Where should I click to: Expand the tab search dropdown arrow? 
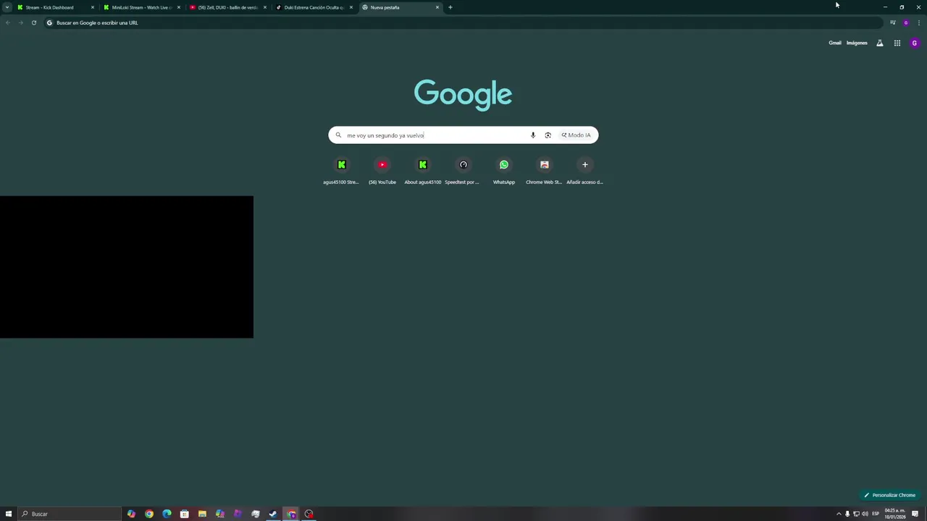(x=7, y=7)
